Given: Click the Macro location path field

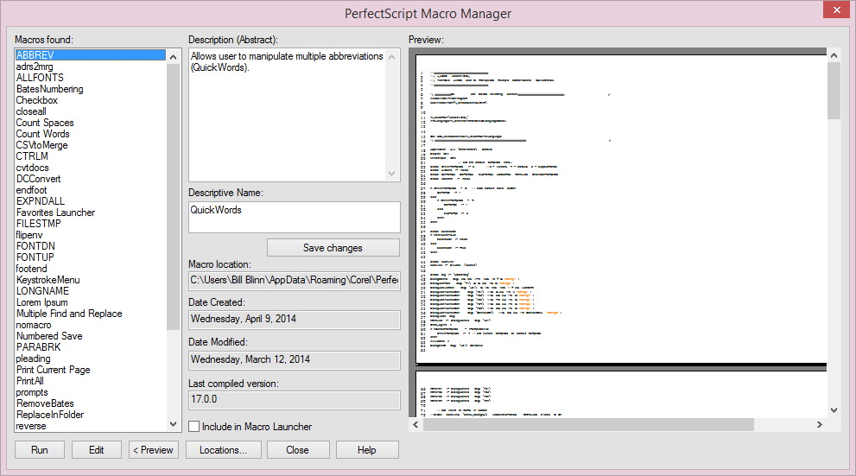Looking at the screenshot, I should point(295,280).
